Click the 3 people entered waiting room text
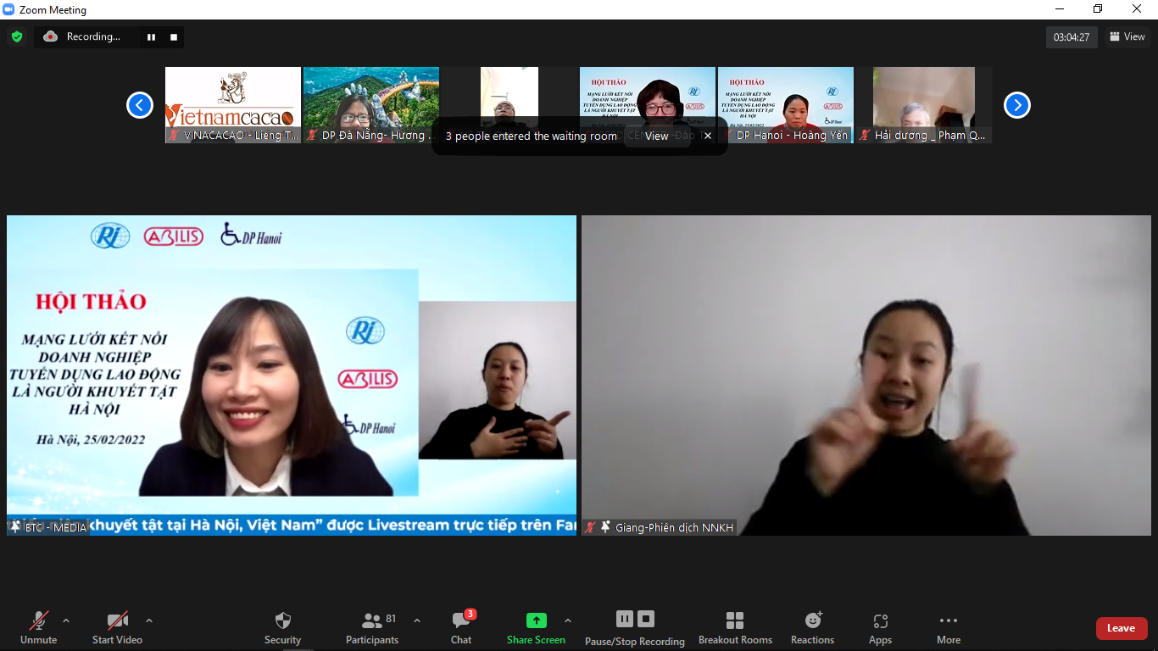Viewport: 1158px width, 651px height. pyautogui.click(x=532, y=136)
